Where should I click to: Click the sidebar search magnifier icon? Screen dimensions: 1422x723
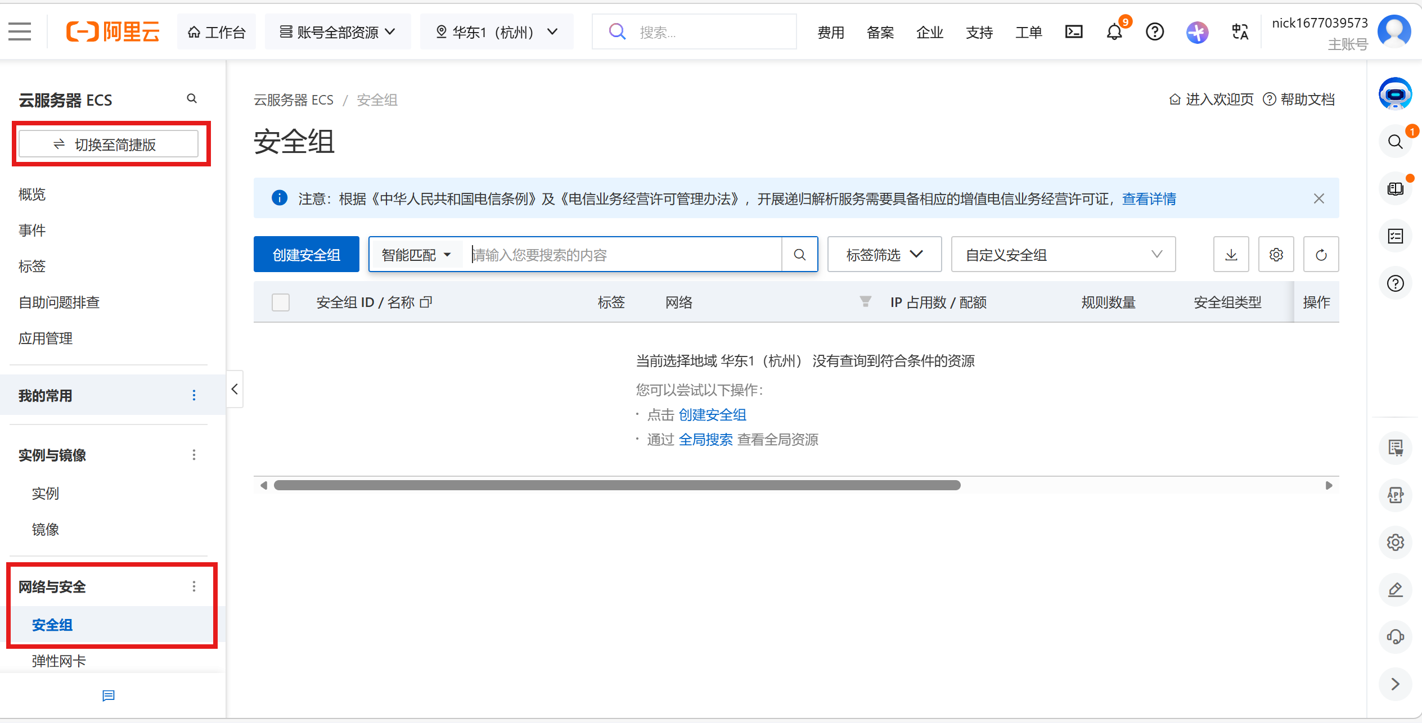[x=192, y=99]
